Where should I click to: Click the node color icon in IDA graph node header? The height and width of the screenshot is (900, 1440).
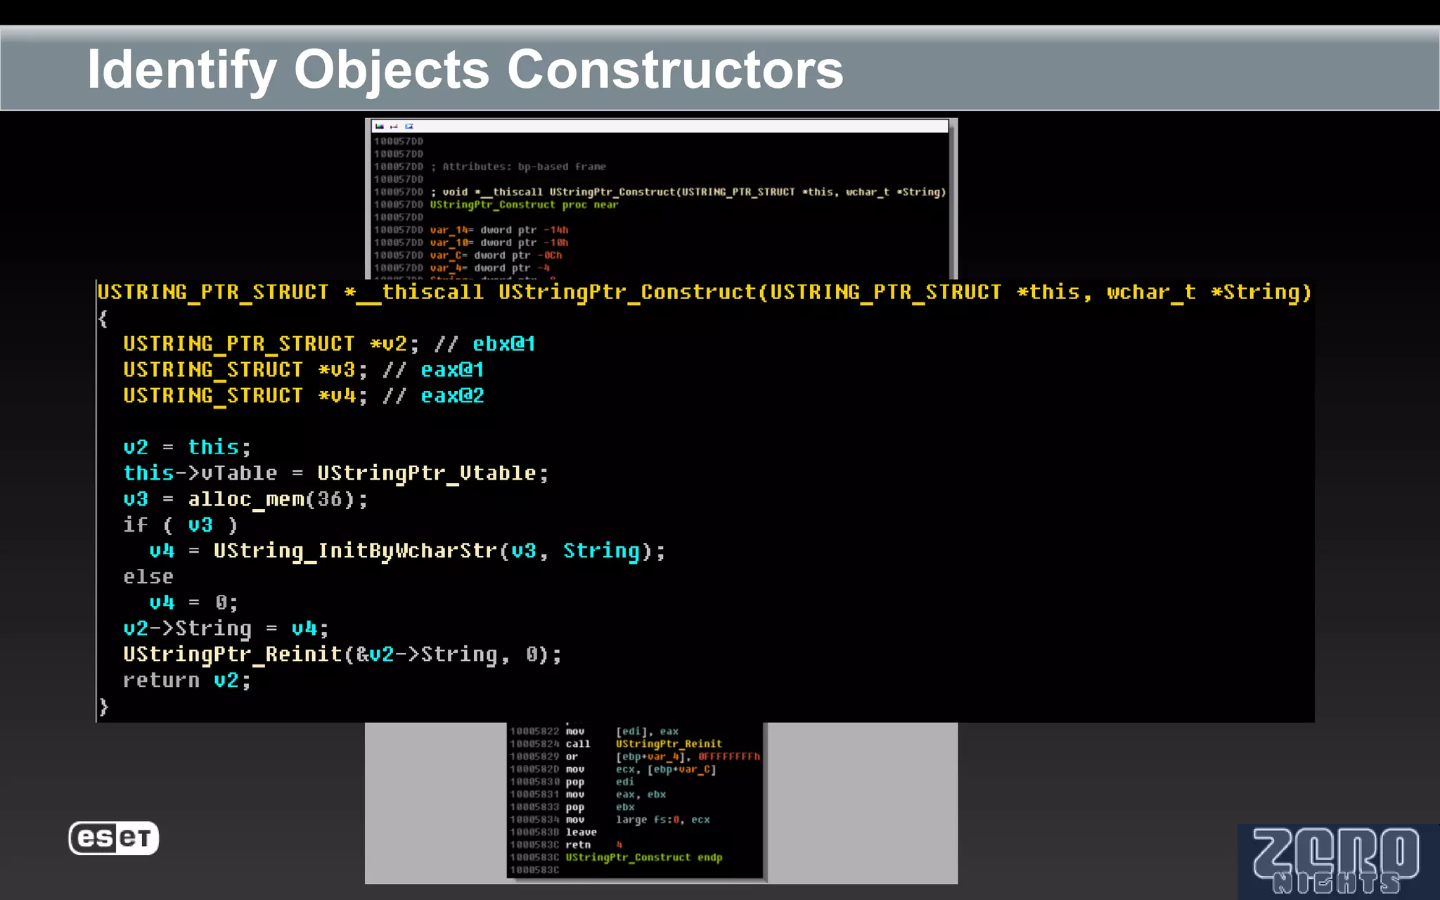click(x=380, y=127)
